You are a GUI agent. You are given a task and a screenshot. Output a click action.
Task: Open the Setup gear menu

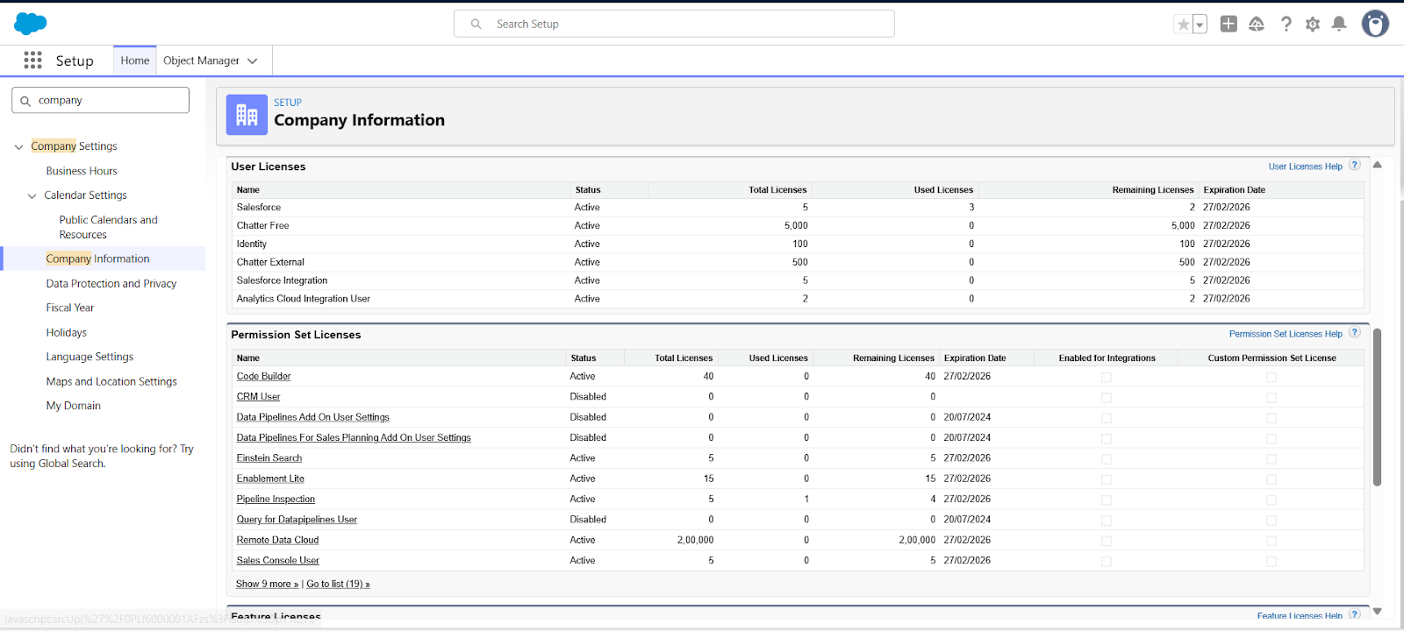(x=1313, y=25)
